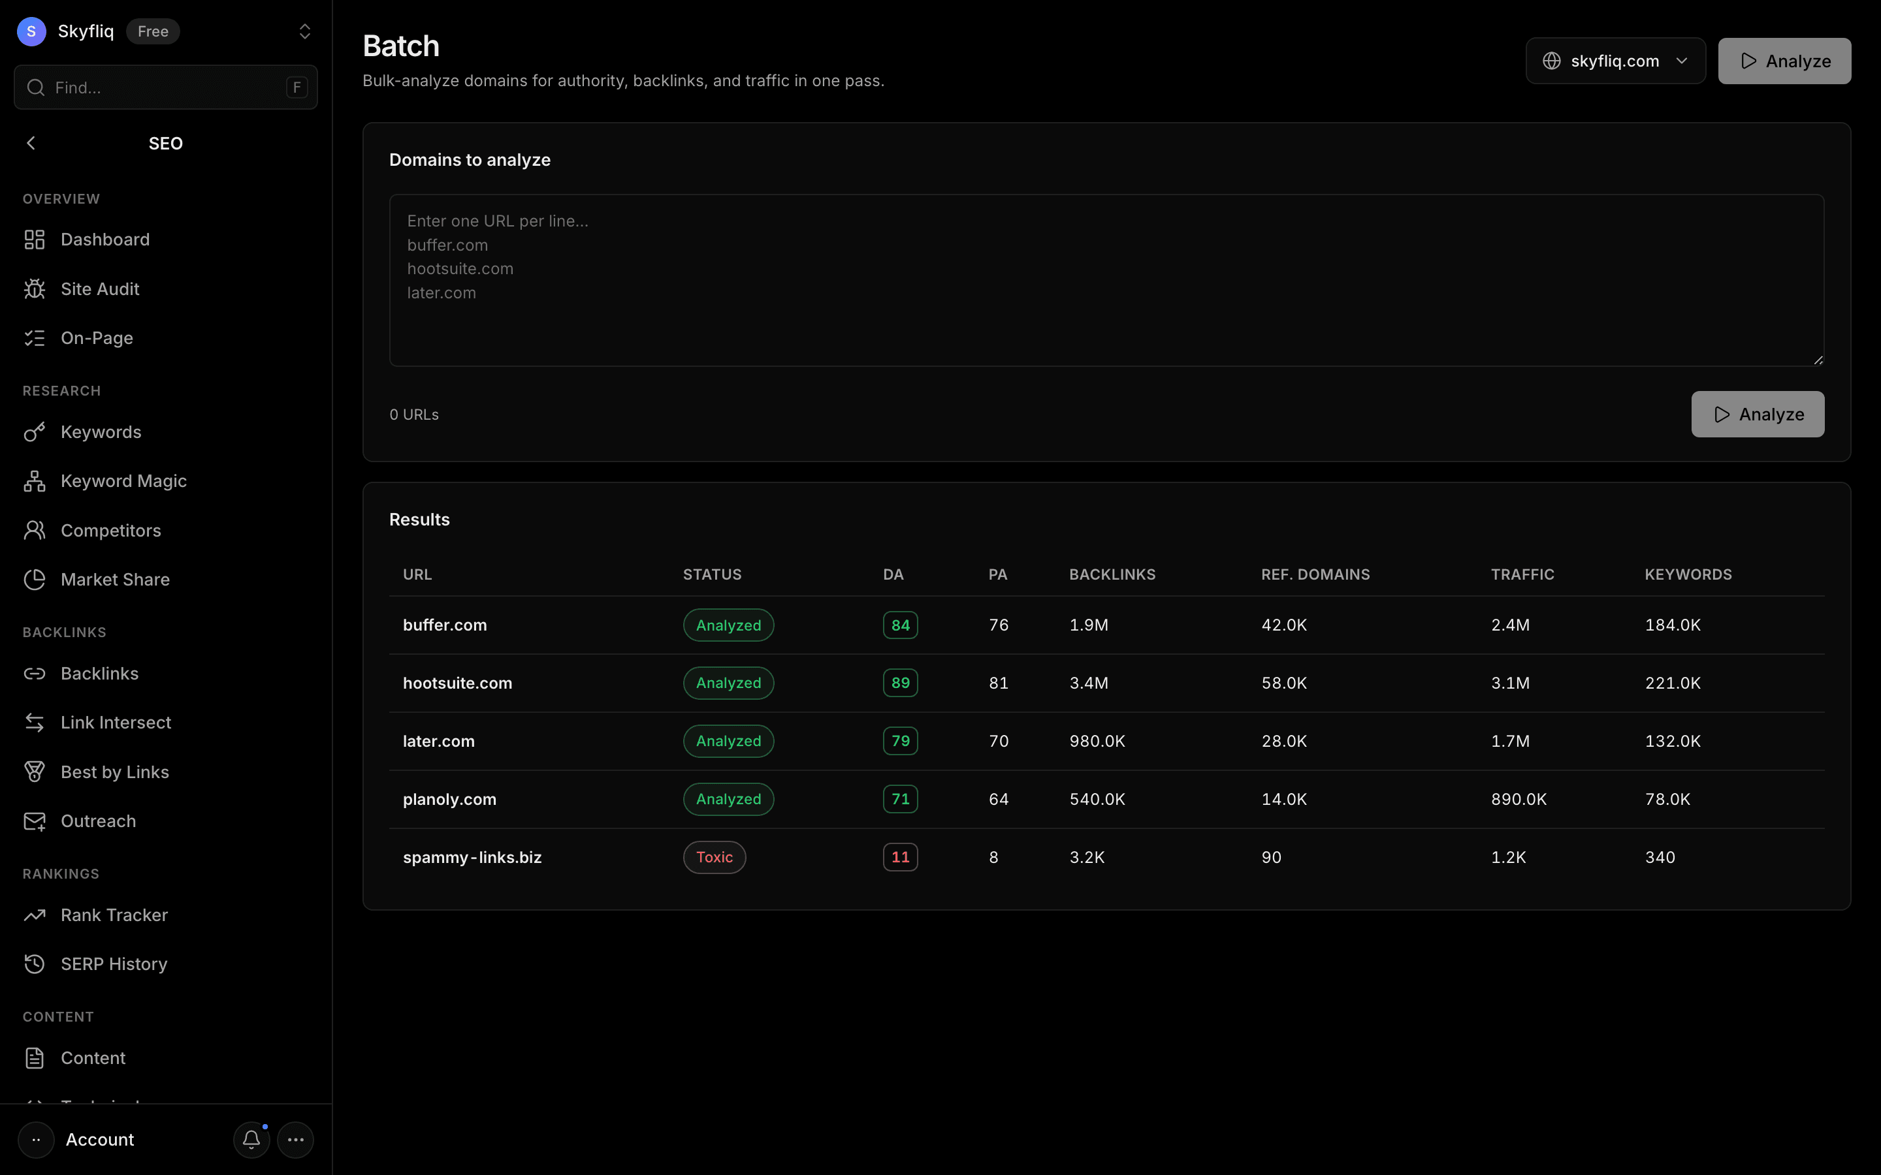This screenshot has width=1881, height=1175.
Task: Open the Account menu item
Action: click(x=99, y=1140)
